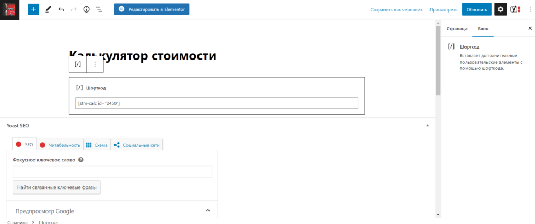535x224 pixels.
Task: Open document details info icon
Action: (86, 9)
